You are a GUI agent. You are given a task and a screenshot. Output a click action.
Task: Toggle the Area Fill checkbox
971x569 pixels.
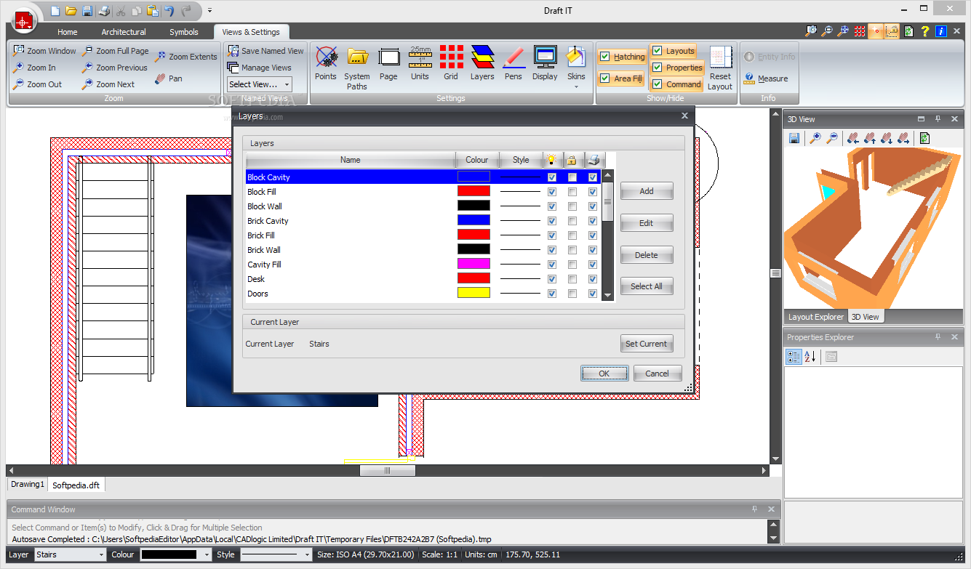pos(604,78)
